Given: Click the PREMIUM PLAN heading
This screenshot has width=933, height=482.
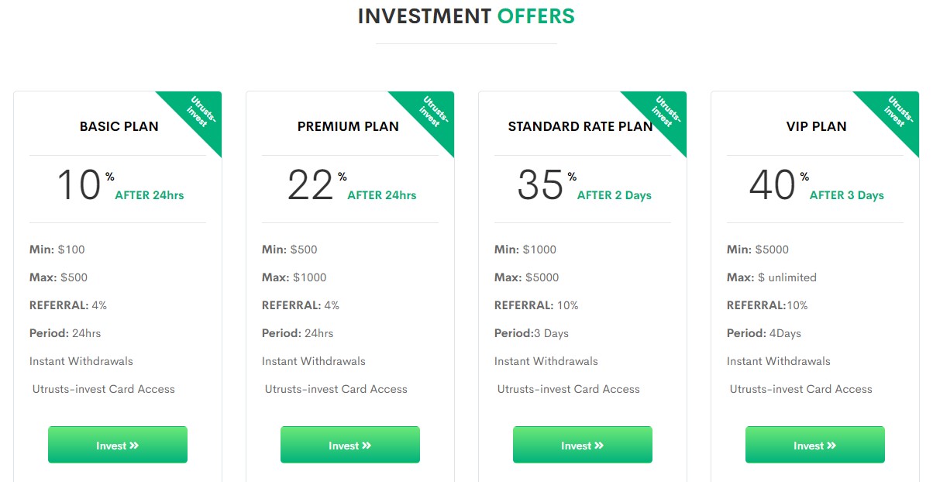Looking at the screenshot, I should click(x=348, y=126).
